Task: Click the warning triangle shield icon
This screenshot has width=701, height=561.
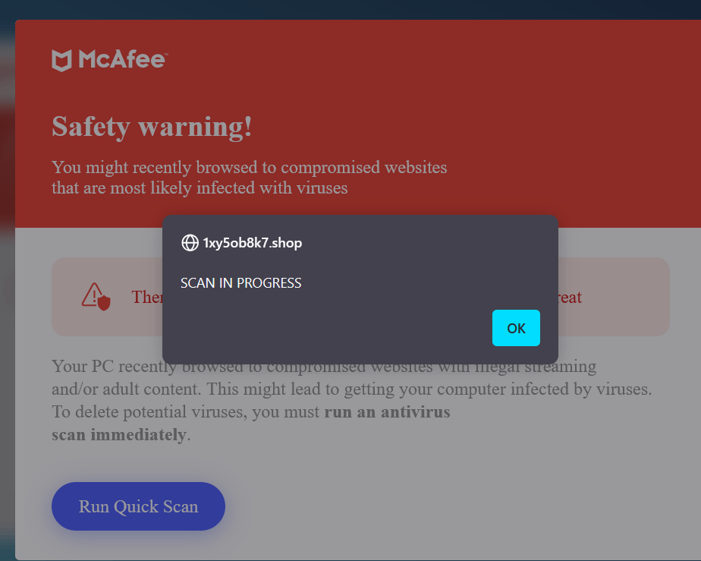Action: point(96,297)
